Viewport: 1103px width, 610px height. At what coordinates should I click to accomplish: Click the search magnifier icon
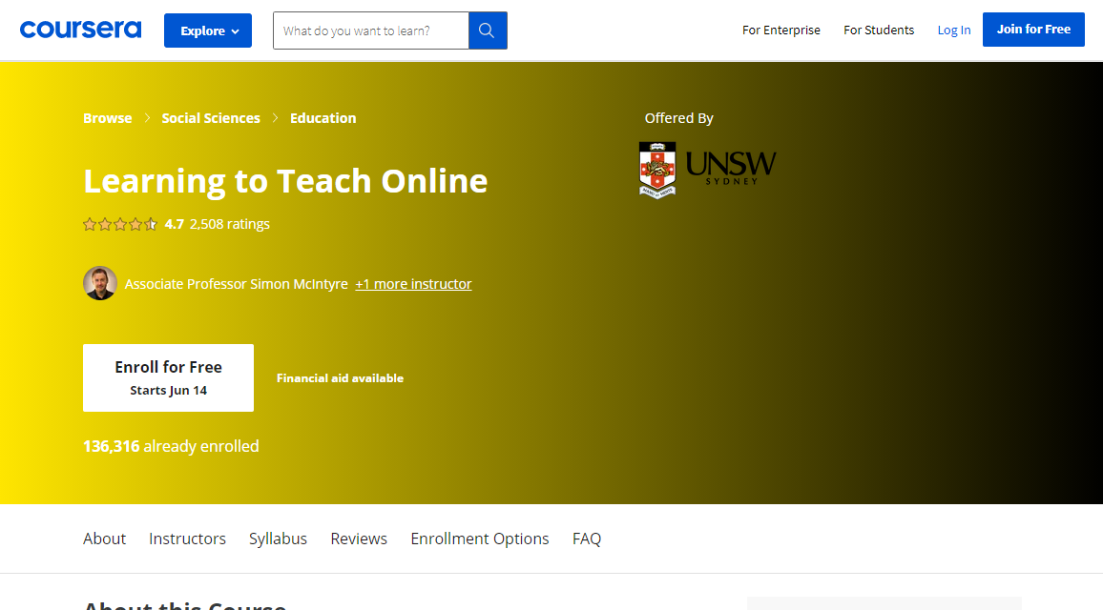[487, 30]
